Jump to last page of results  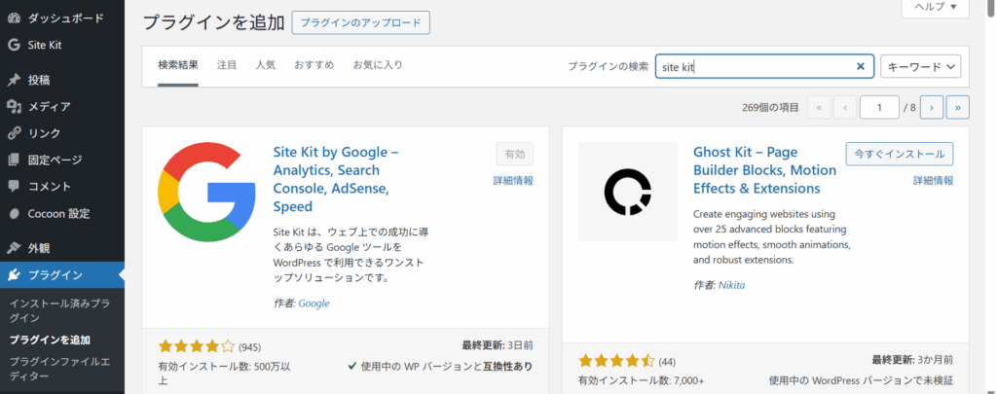958,107
